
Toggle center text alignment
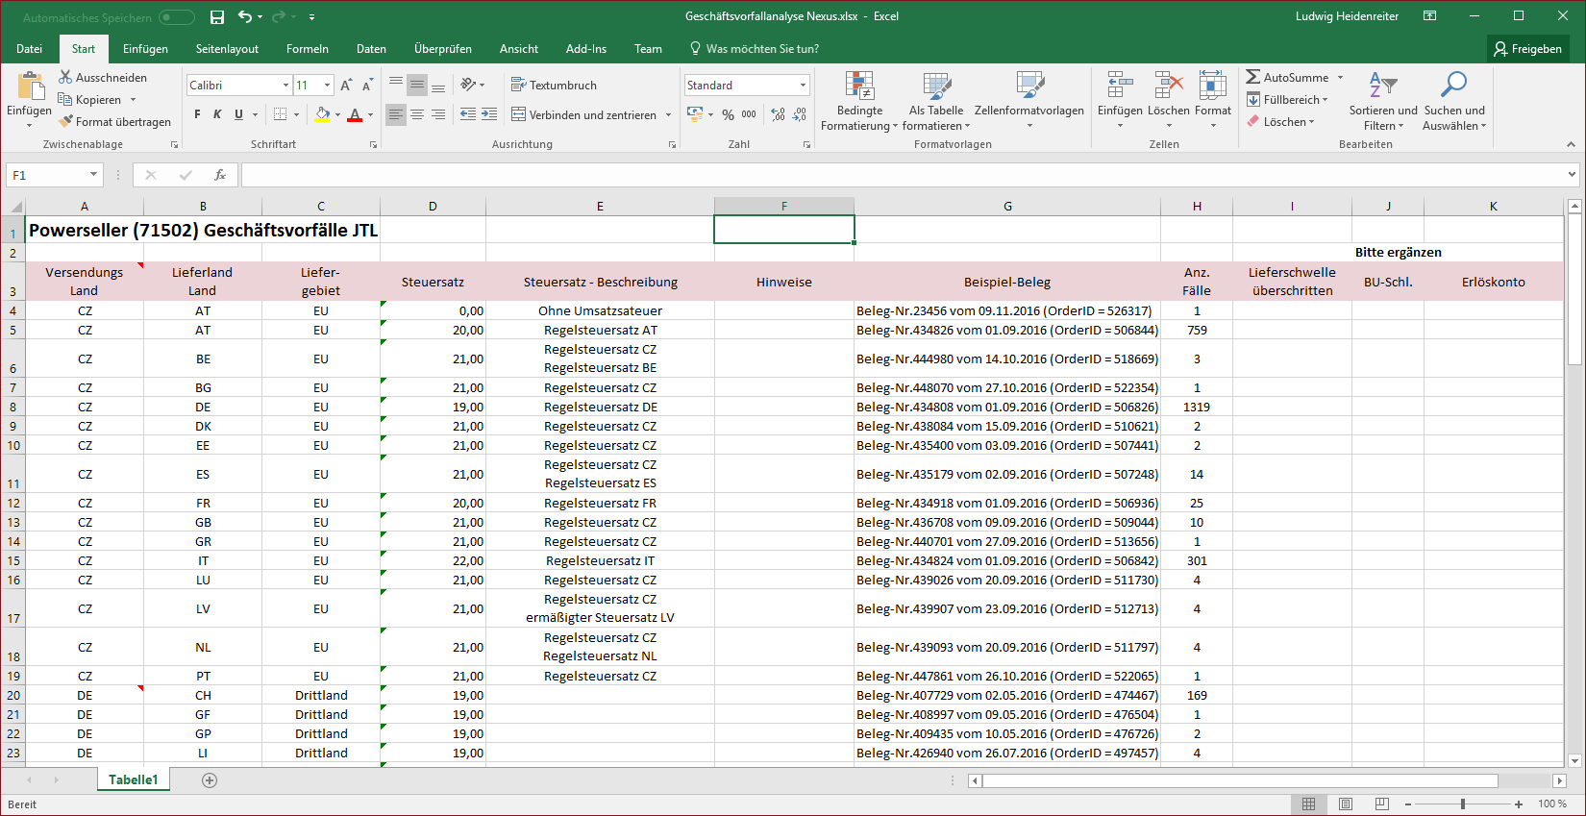417,114
